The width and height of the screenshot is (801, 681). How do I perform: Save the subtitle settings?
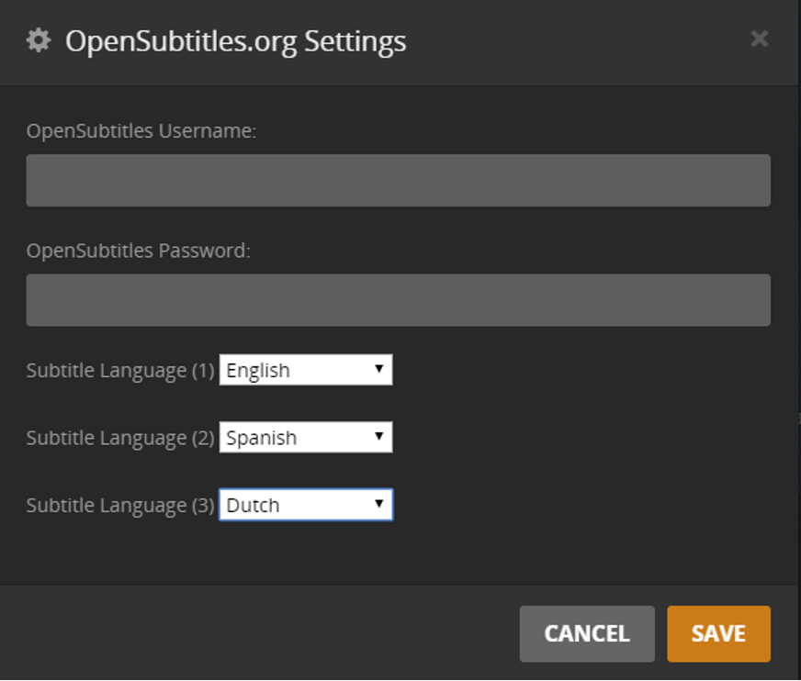point(718,633)
